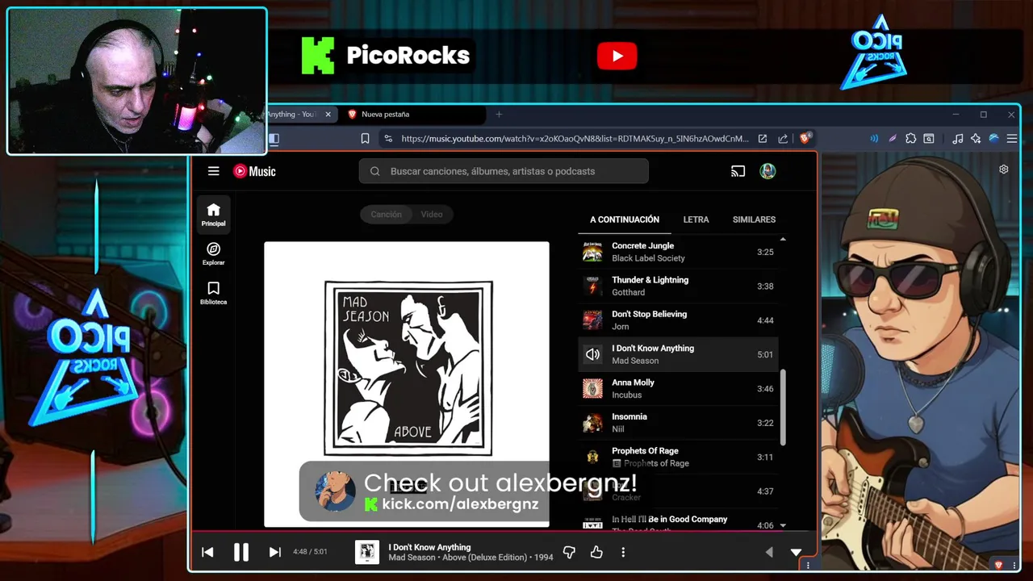This screenshot has width=1033, height=581.
Task: Click the address bar URL
Action: [x=575, y=139]
